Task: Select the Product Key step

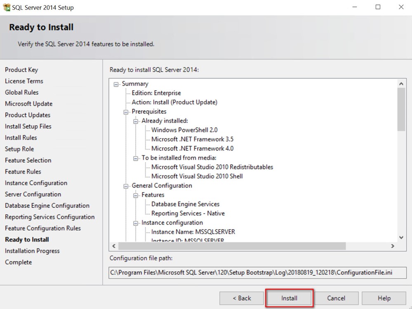Action: pyautogui.click(x=21, y=70)
